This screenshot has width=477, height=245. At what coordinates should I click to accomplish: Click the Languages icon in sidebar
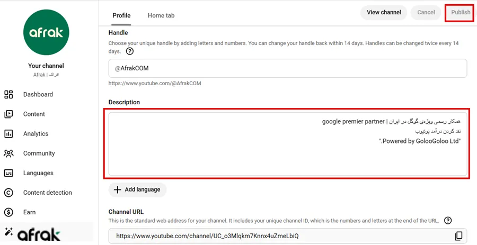coord(8,173)
